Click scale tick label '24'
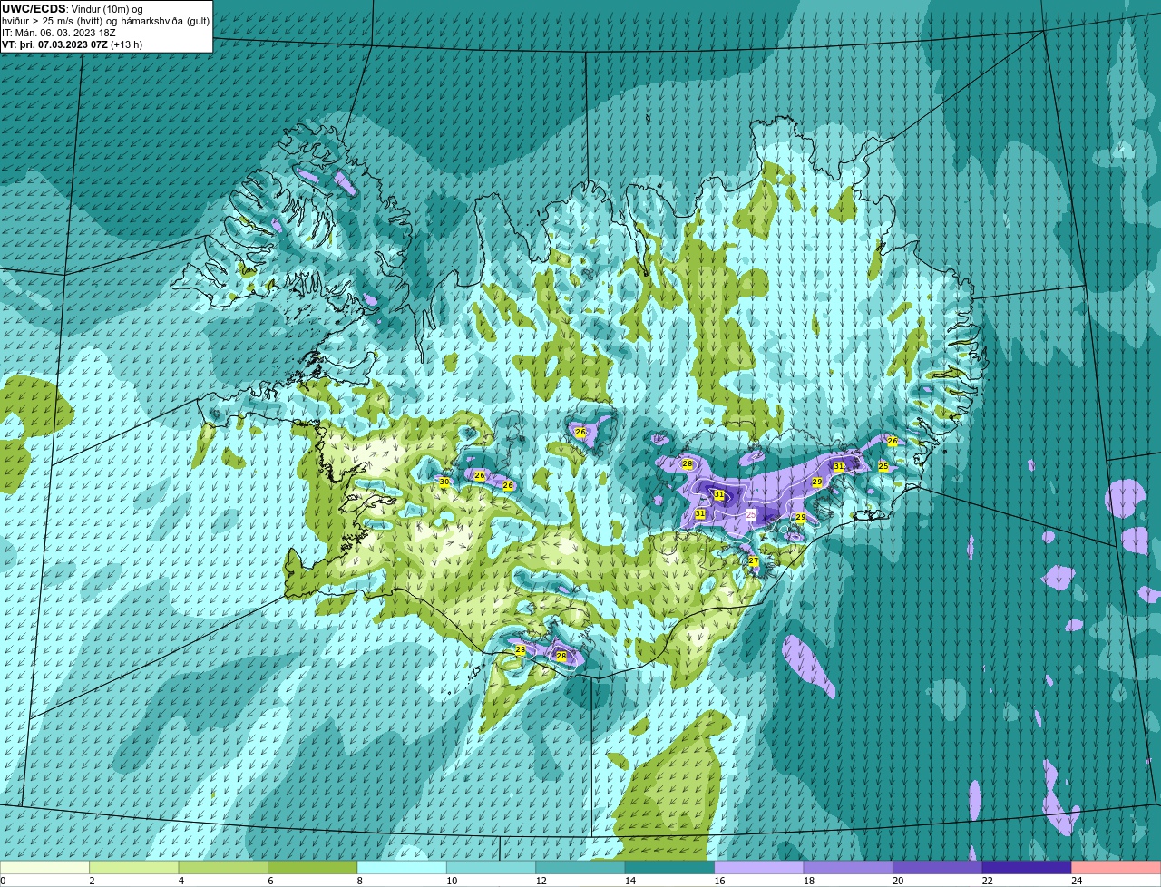The image size is (1161, 887). [x=1076, y=881]
